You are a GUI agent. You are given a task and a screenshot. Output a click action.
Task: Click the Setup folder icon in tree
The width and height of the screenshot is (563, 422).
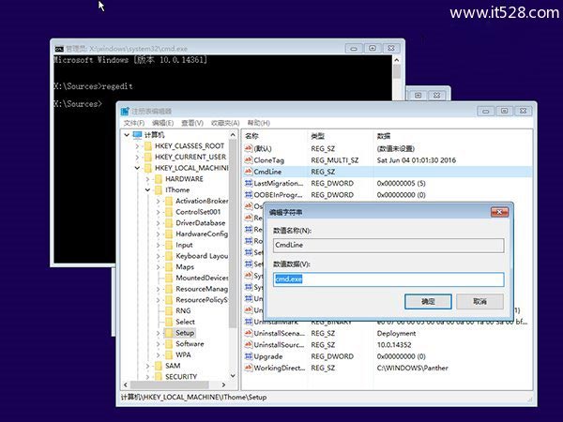pyautogui.click(x=169, y=333)
